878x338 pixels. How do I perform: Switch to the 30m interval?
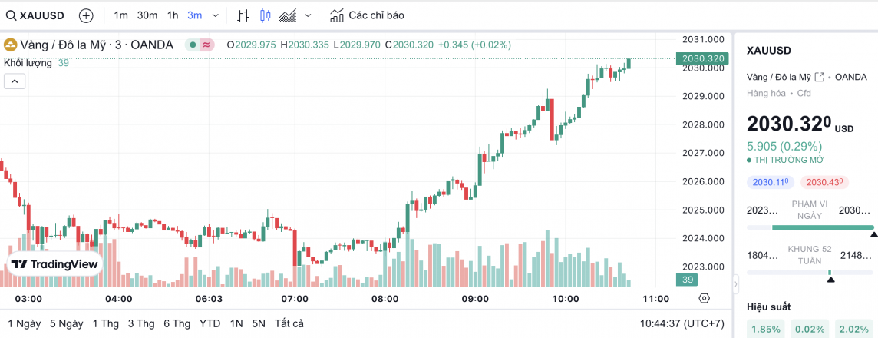147,15
